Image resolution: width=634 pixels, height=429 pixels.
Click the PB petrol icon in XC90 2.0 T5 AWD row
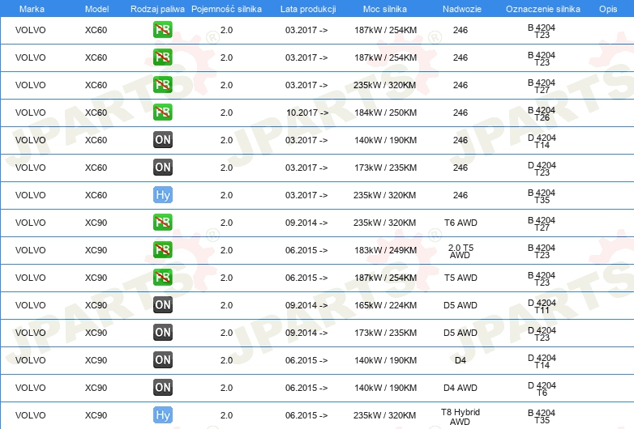click(x=162, y=250)
